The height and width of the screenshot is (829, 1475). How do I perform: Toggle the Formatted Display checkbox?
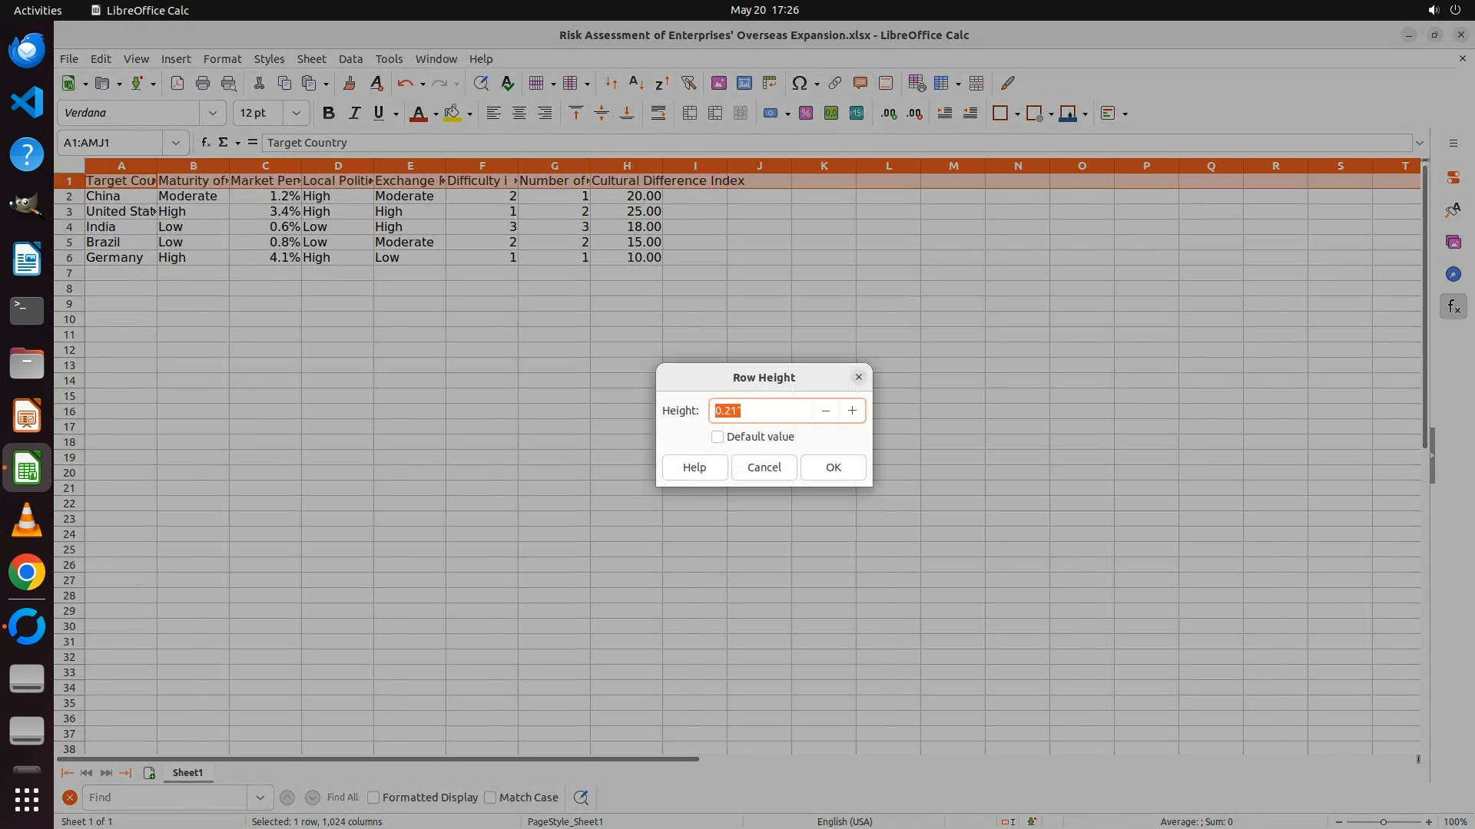(x=373, y=798)
